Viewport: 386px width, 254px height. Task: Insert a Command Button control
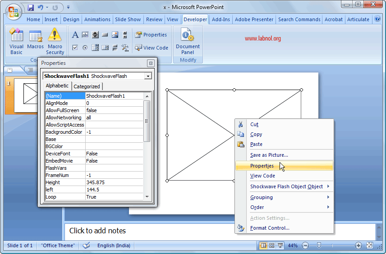105,35
